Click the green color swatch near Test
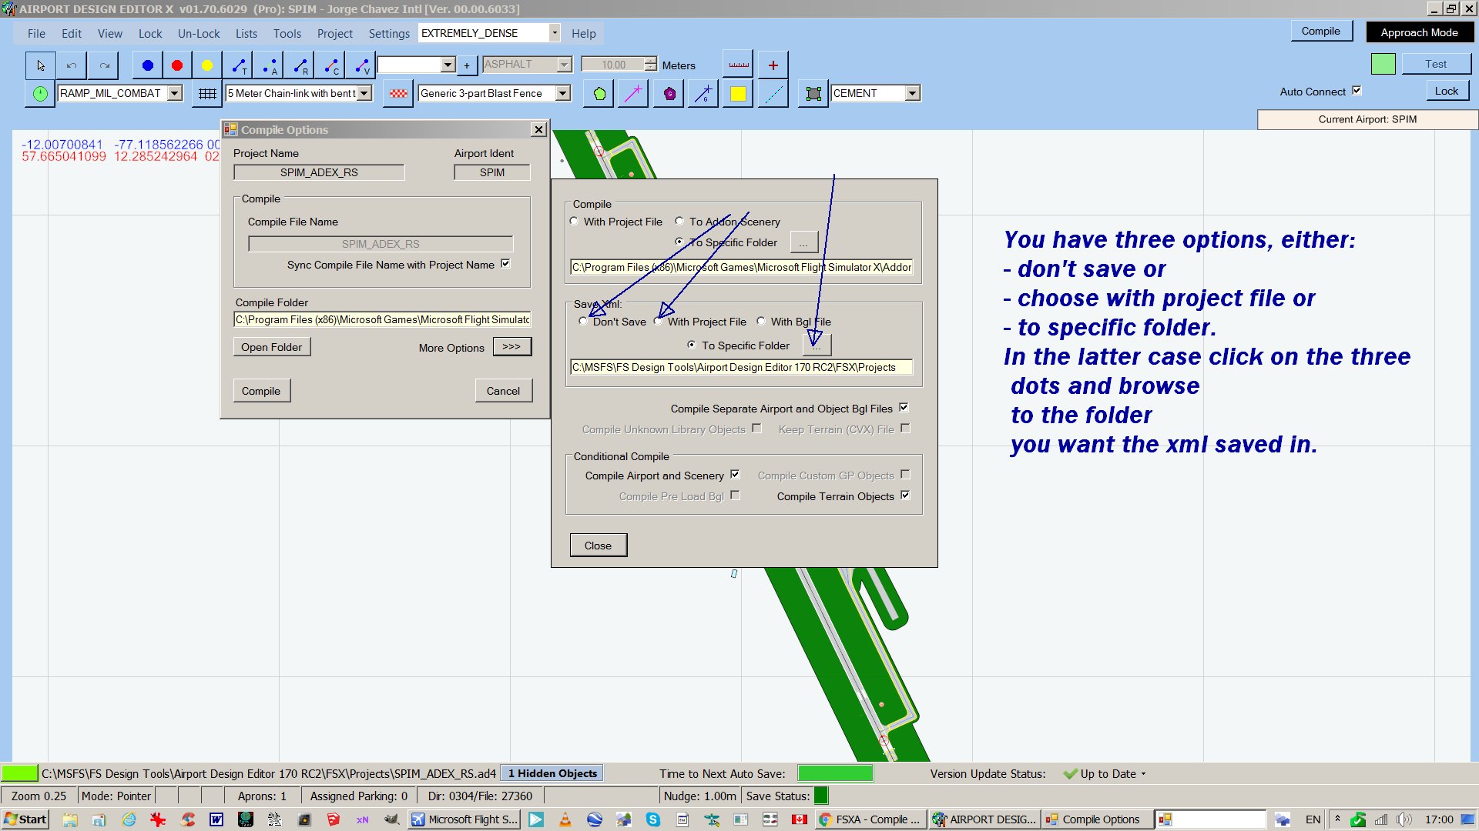Screen dimensions: 1479x831 pos(1383,65)
